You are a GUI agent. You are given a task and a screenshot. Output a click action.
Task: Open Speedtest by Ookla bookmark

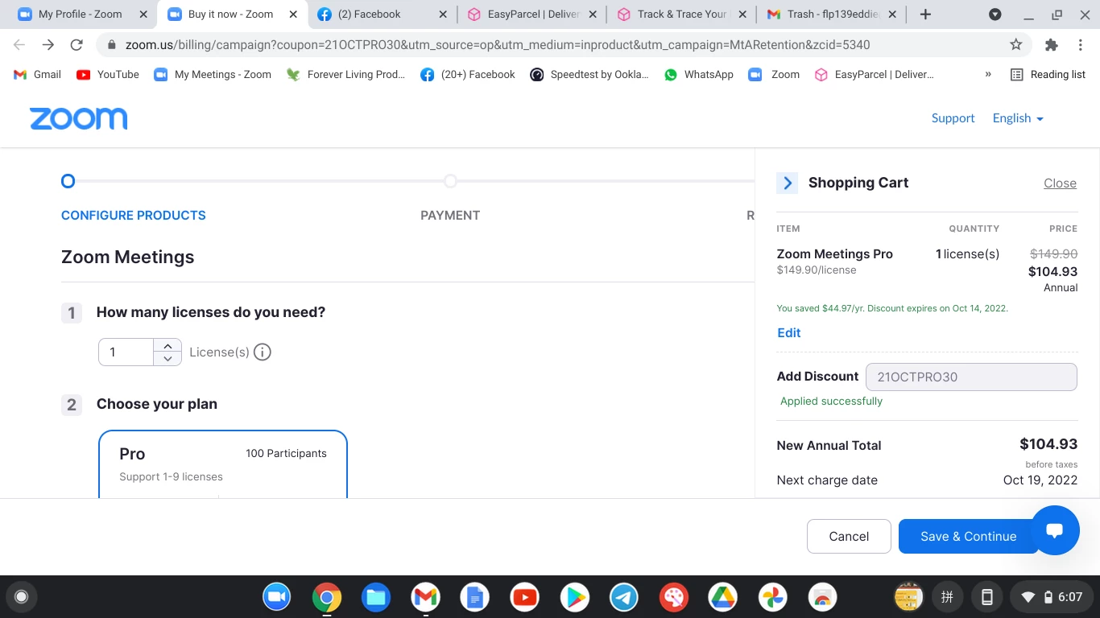click(x=589, y=74)
